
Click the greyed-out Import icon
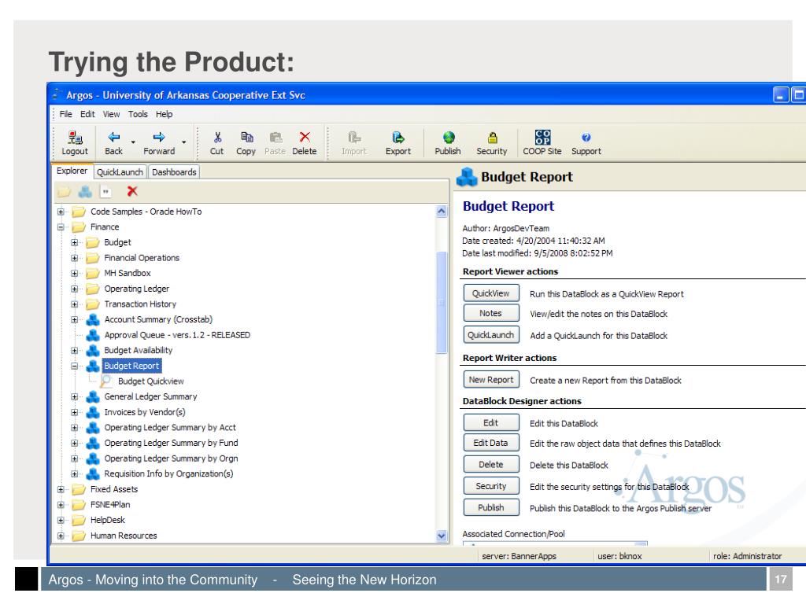tap(354, 137)
